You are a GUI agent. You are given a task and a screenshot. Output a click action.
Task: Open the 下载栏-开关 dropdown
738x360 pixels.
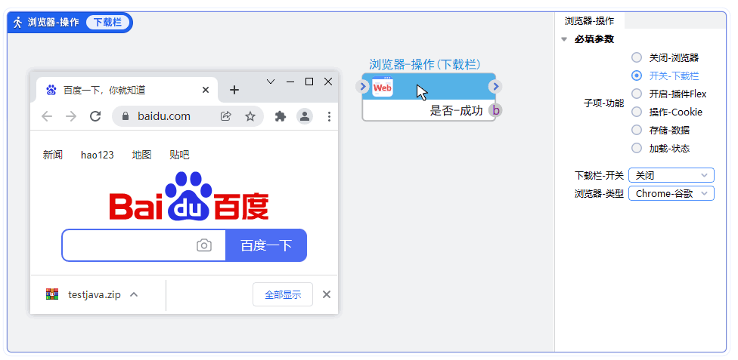(671, 175)
